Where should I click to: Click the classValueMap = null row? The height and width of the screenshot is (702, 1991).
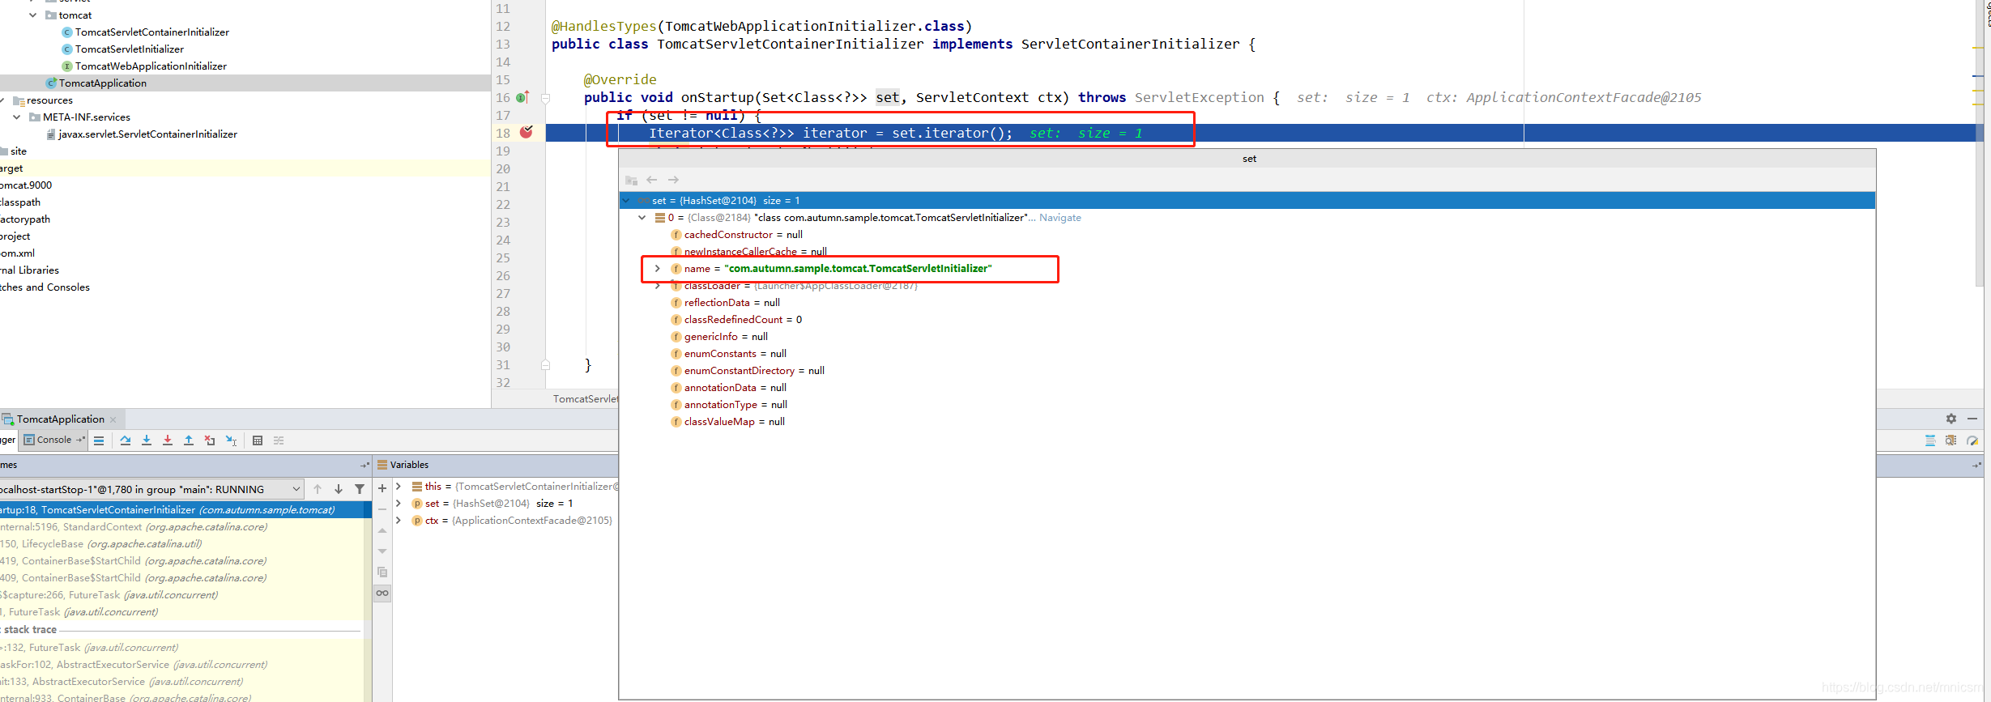pos(734,421)
